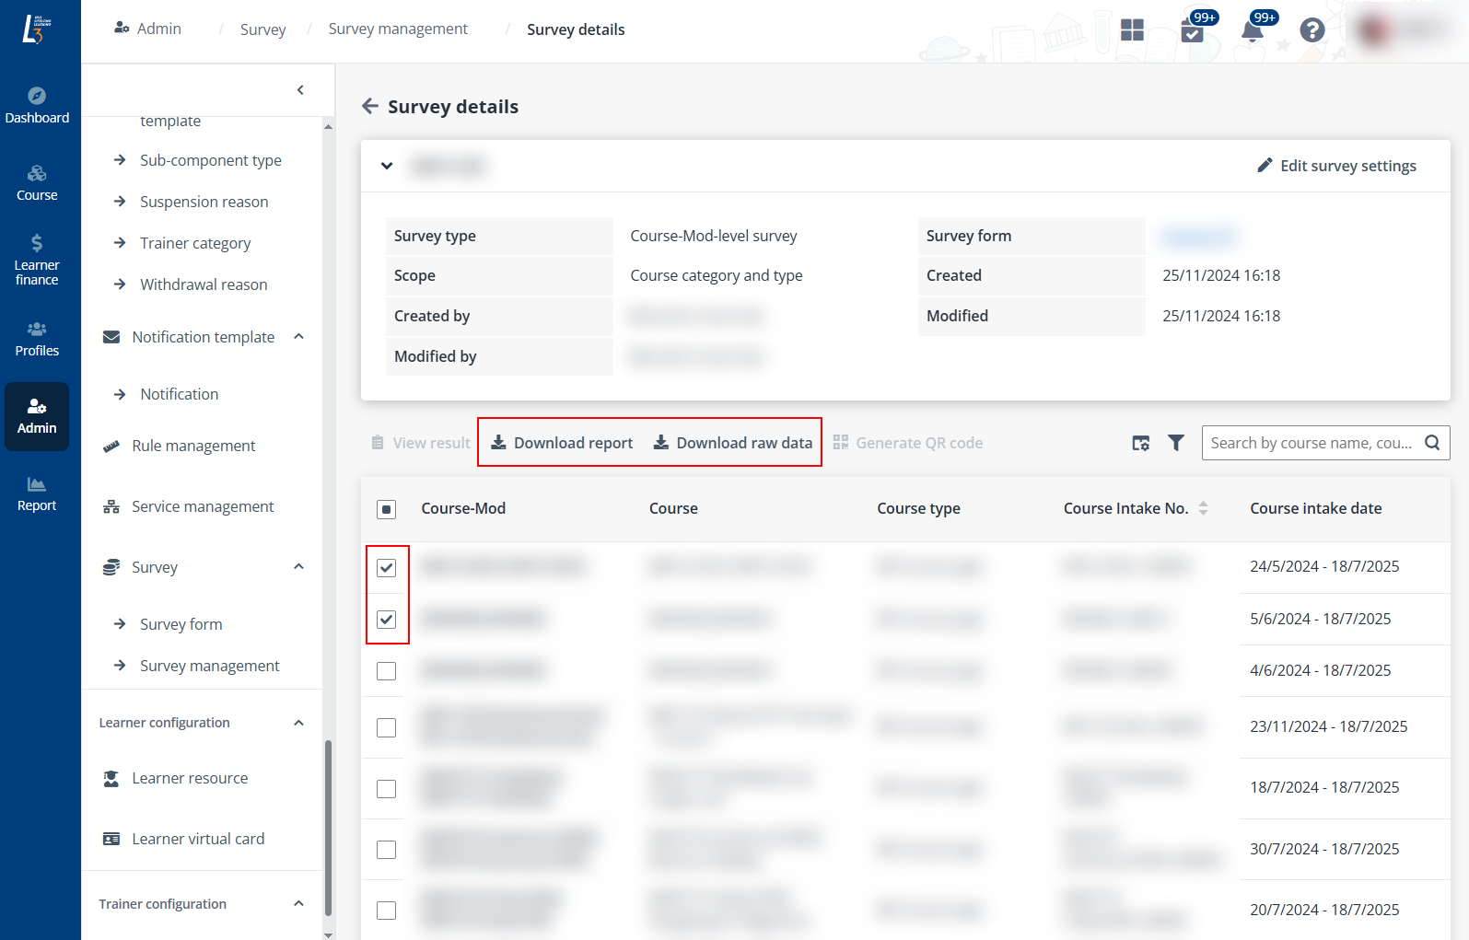Screen dimensions: 1469x940
Task: Open the help question mark icon
Action: (x=1312, y=30)
